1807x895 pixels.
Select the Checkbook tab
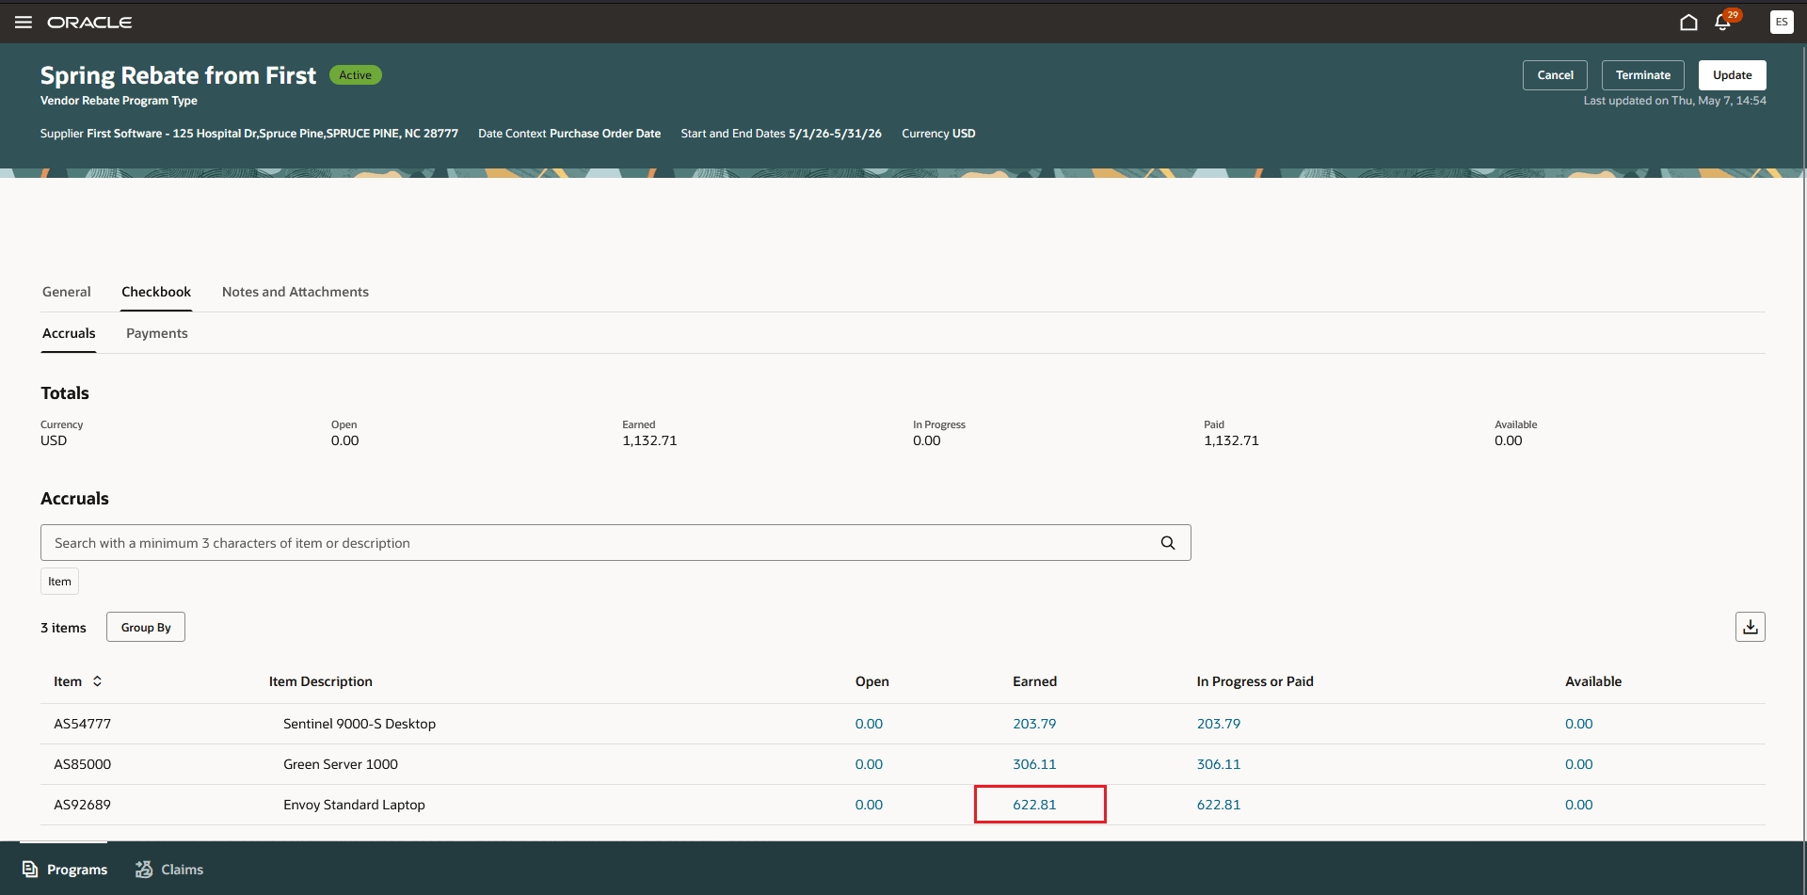coord(156,292)
